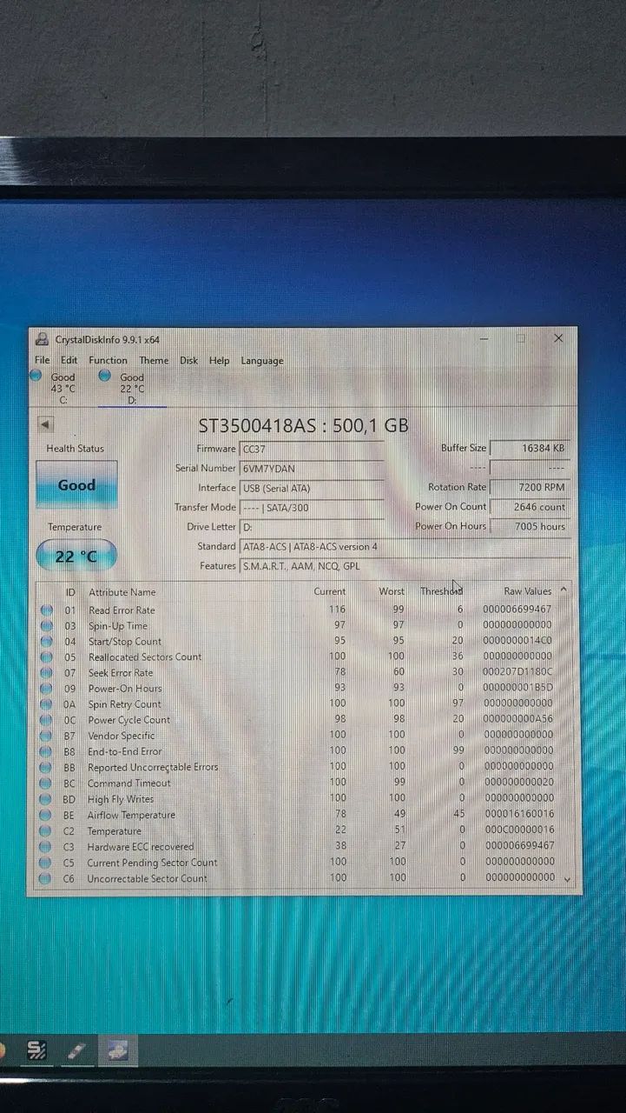The image size is (626, 1113).
Task: Open the File menu
Action: click(x=43, y=360)
